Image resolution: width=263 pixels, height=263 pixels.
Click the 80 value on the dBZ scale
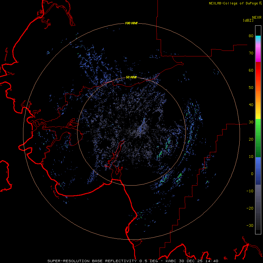251,36
